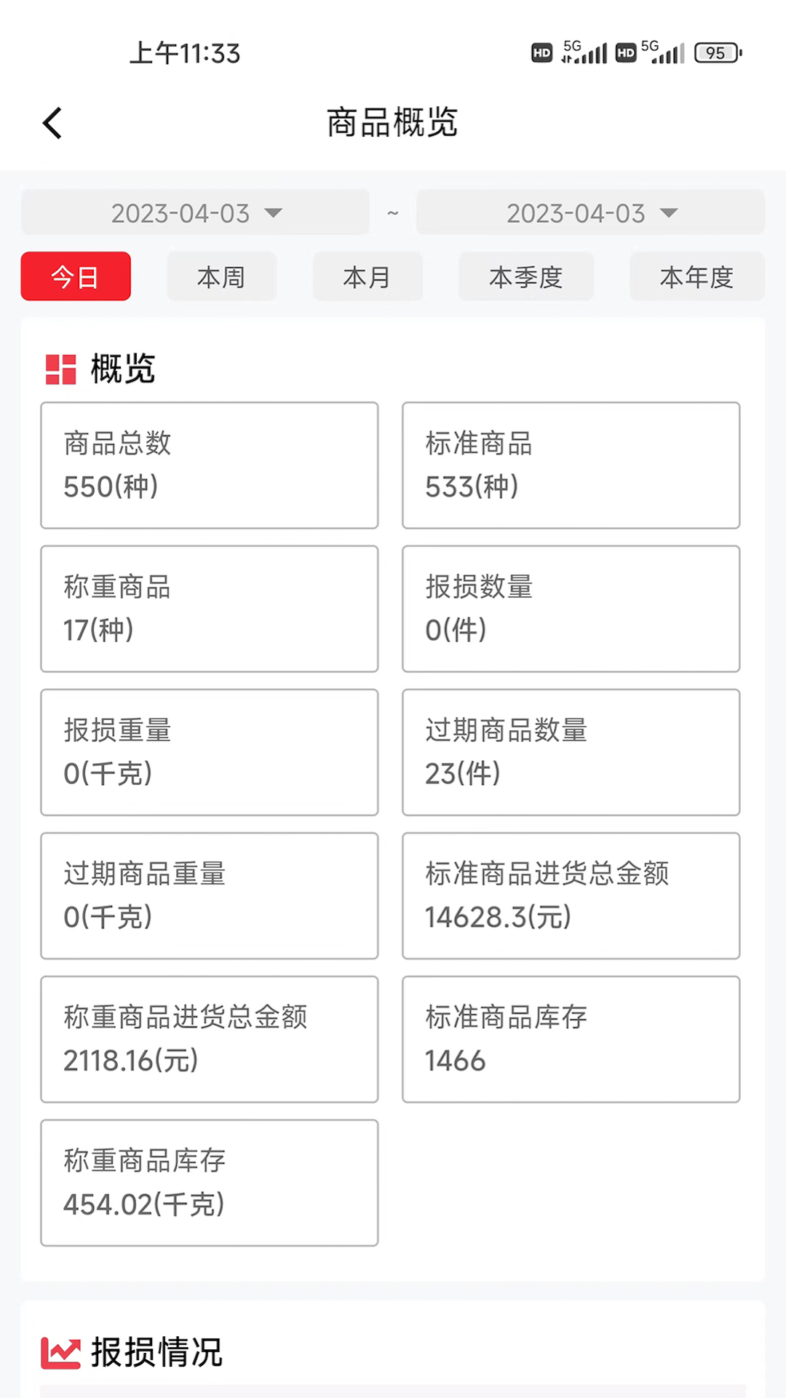Tap the loss report chart icon

pos(60,1353)
